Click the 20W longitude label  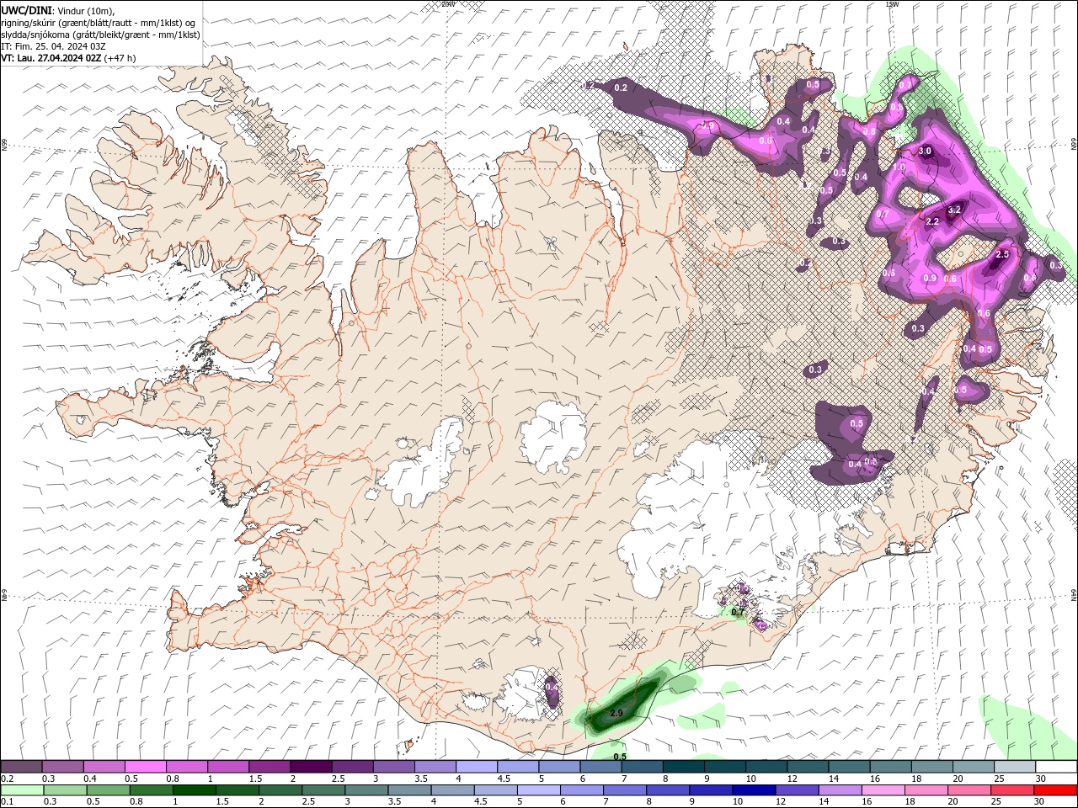tap(448, 4)
